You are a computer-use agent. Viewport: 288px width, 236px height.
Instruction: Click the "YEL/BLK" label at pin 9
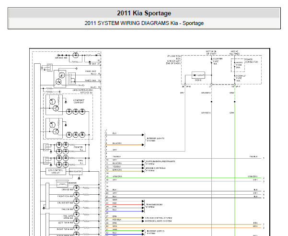(x=116, y=156)
